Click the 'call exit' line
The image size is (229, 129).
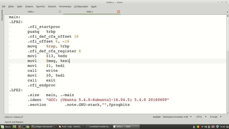coord(42,80)
